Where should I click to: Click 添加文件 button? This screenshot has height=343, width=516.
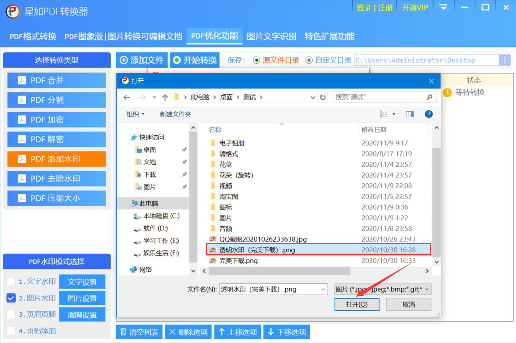point(142,60)
